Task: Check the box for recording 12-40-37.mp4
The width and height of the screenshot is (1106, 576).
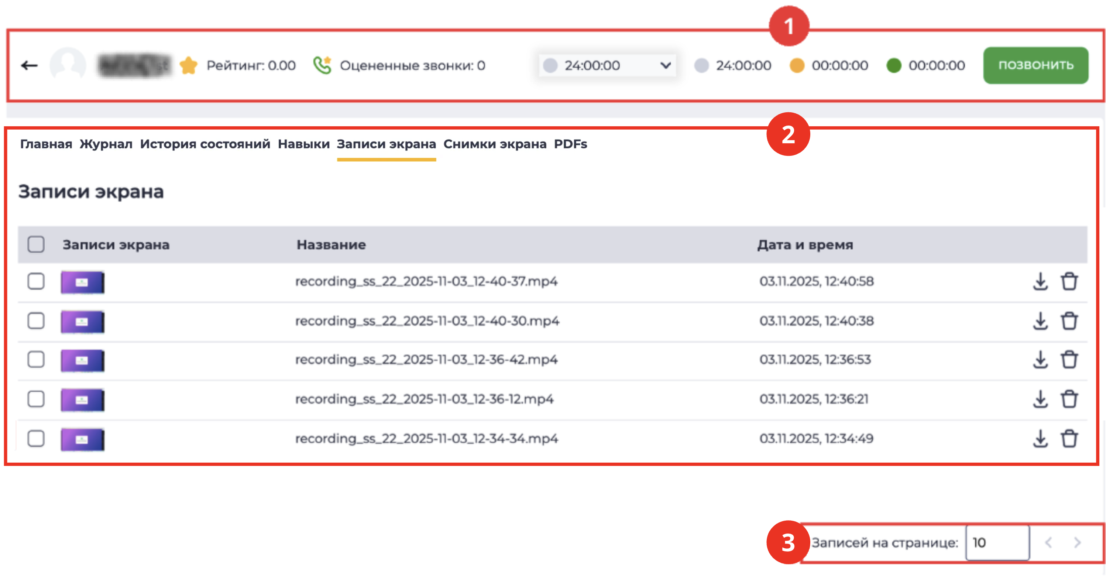Action: 36,282
